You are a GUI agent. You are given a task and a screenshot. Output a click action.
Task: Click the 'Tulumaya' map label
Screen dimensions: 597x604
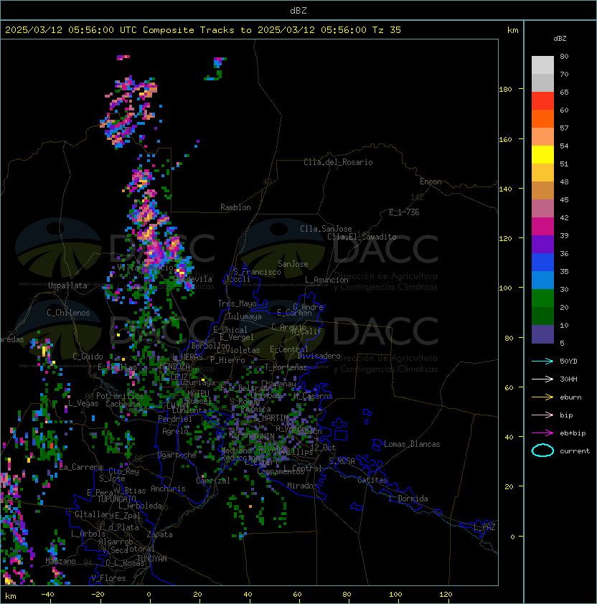click(245, 316)
